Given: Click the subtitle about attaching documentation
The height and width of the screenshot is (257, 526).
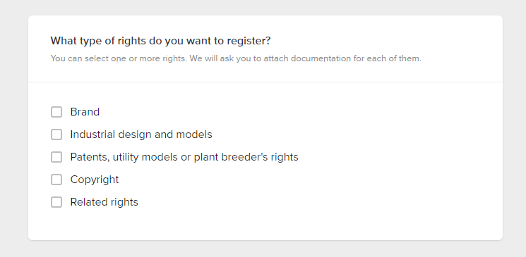Looking at the screenshot, I should tap(236, 58).
